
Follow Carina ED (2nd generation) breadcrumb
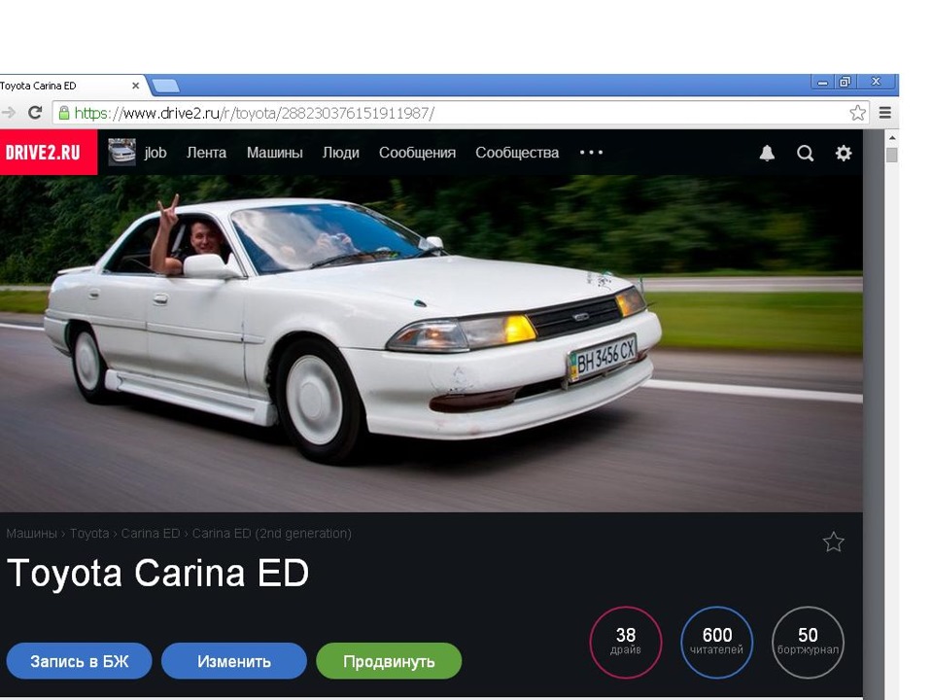tap(272, 534)
